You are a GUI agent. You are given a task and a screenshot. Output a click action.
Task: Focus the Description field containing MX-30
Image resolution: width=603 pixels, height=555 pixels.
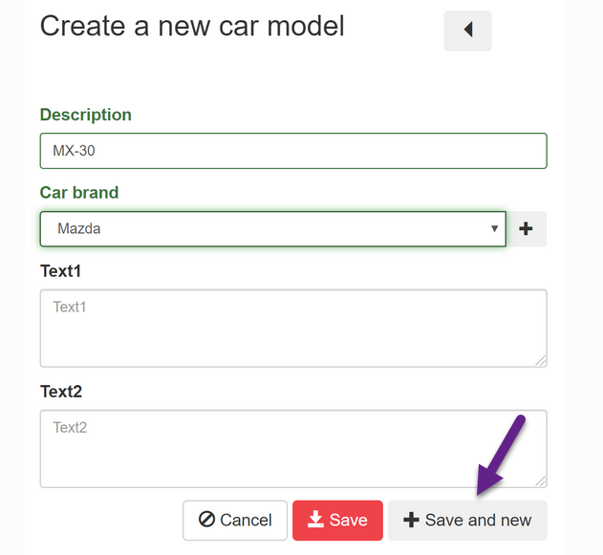click(x=292, y=151)
